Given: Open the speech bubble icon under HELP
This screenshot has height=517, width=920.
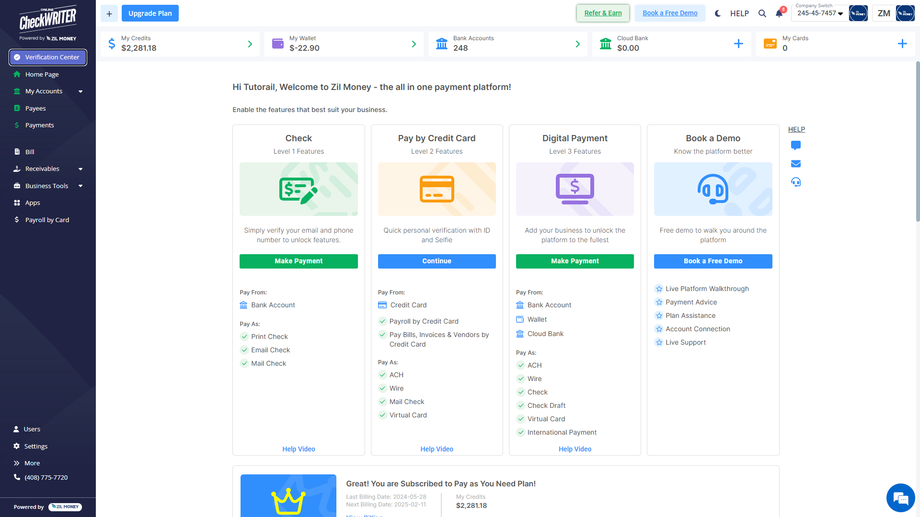Looking at the screenshot, I should (x=796, y=146).
